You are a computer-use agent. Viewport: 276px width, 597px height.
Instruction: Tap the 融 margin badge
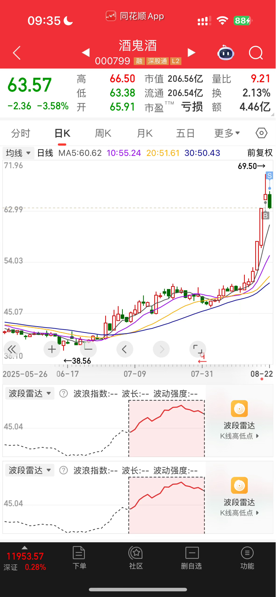[x=139, y=61]
